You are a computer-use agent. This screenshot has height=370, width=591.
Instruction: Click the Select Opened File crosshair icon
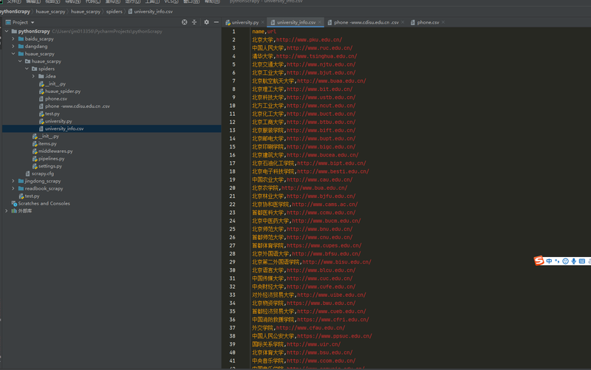click(x=184, y=22)
